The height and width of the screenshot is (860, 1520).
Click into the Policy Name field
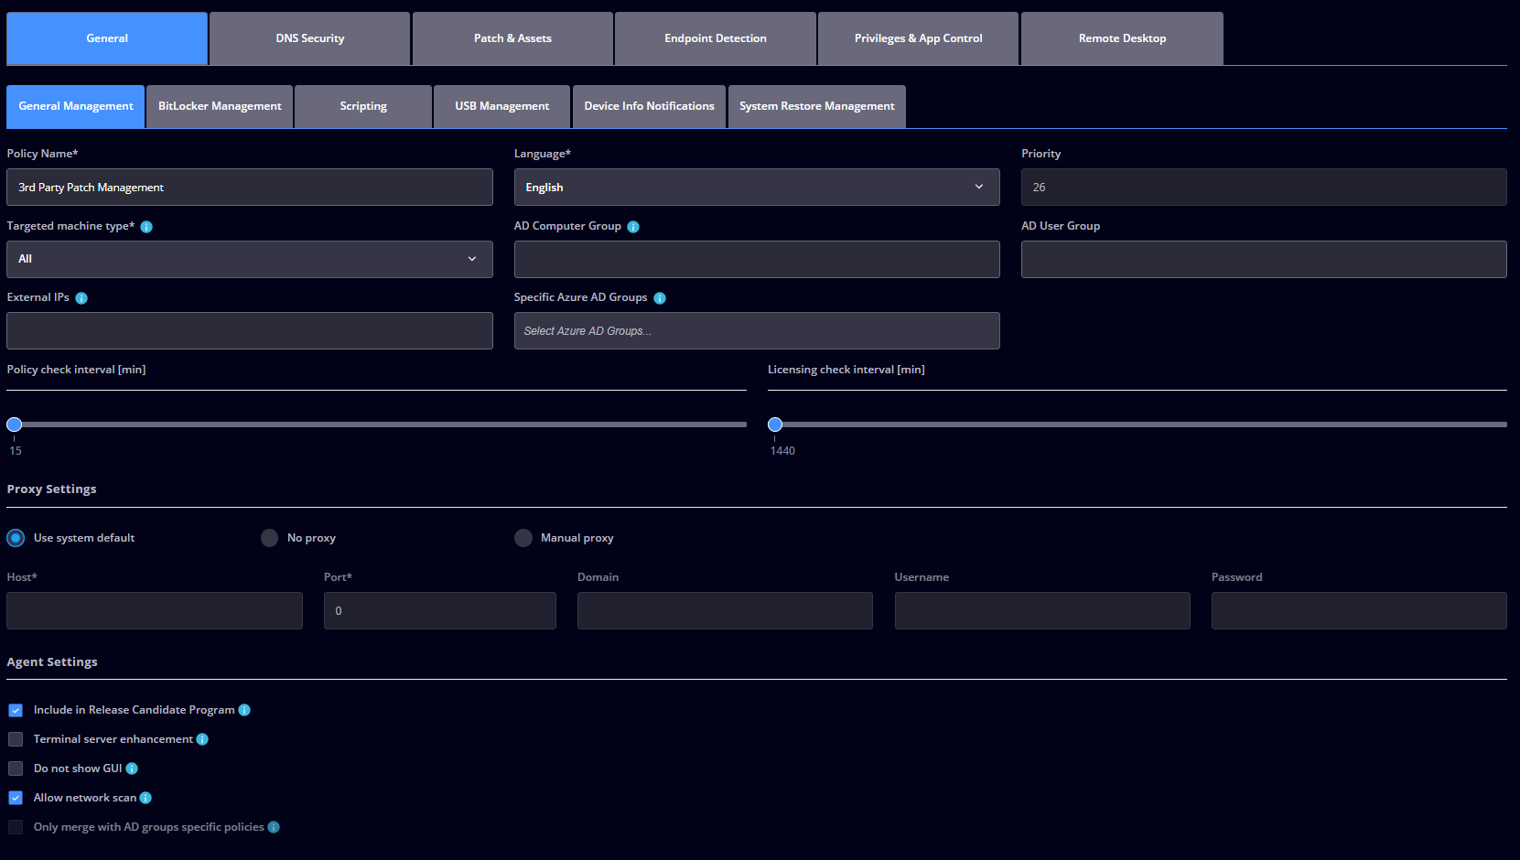[250, 187]
